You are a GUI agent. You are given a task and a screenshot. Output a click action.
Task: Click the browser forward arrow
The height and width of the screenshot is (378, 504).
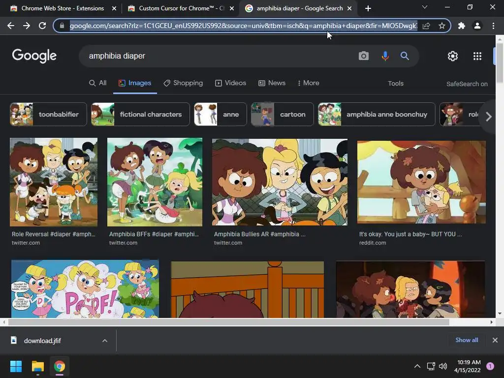27,26
